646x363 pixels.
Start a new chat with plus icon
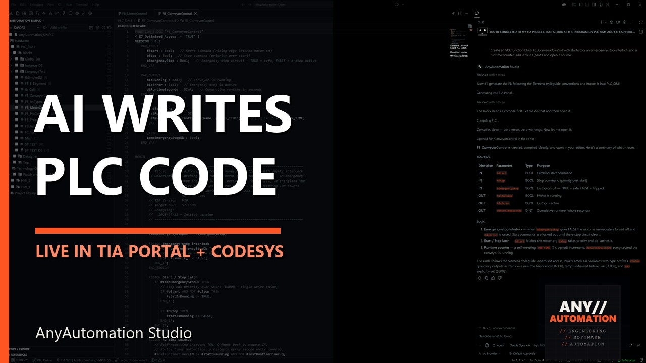point(601,22)
